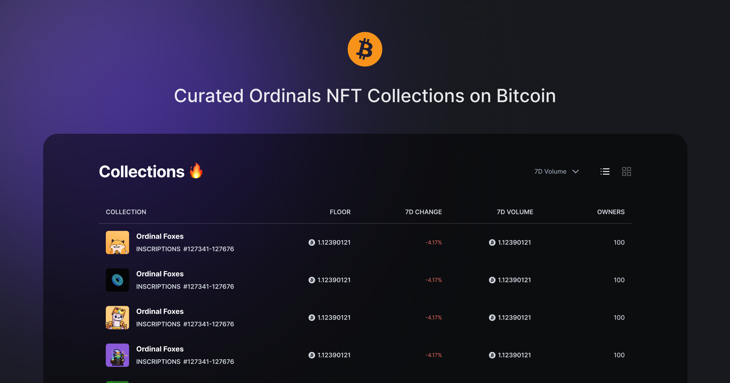This screenshot has height=383, width=730.
Task: Click Bitcoin icon in first row floor
Action: click(312, 242)
